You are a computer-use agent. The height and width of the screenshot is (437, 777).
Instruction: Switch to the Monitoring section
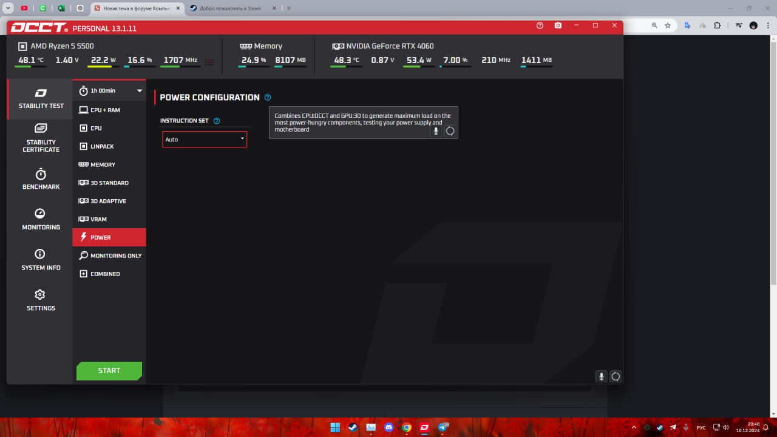tap(41, 219)
